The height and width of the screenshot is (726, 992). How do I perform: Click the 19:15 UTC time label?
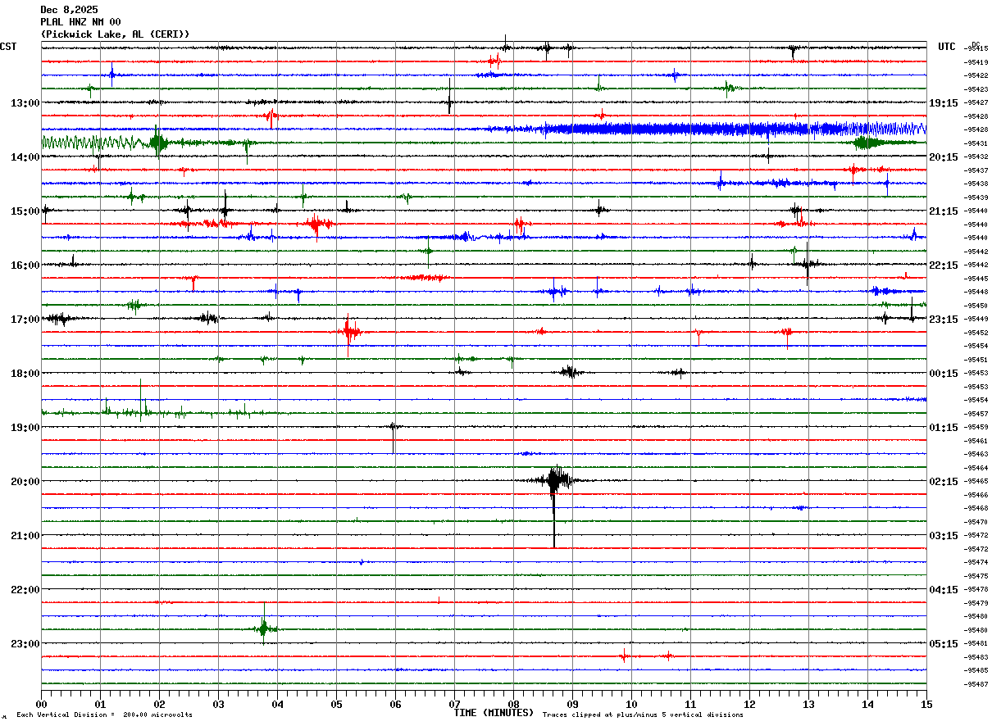click(x=944, y=102)
